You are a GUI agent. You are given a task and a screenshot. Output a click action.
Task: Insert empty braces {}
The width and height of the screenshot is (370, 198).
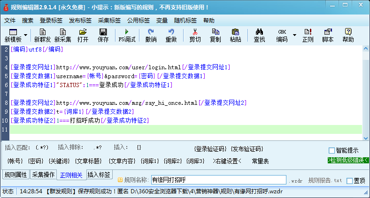(x=139, y=147)
